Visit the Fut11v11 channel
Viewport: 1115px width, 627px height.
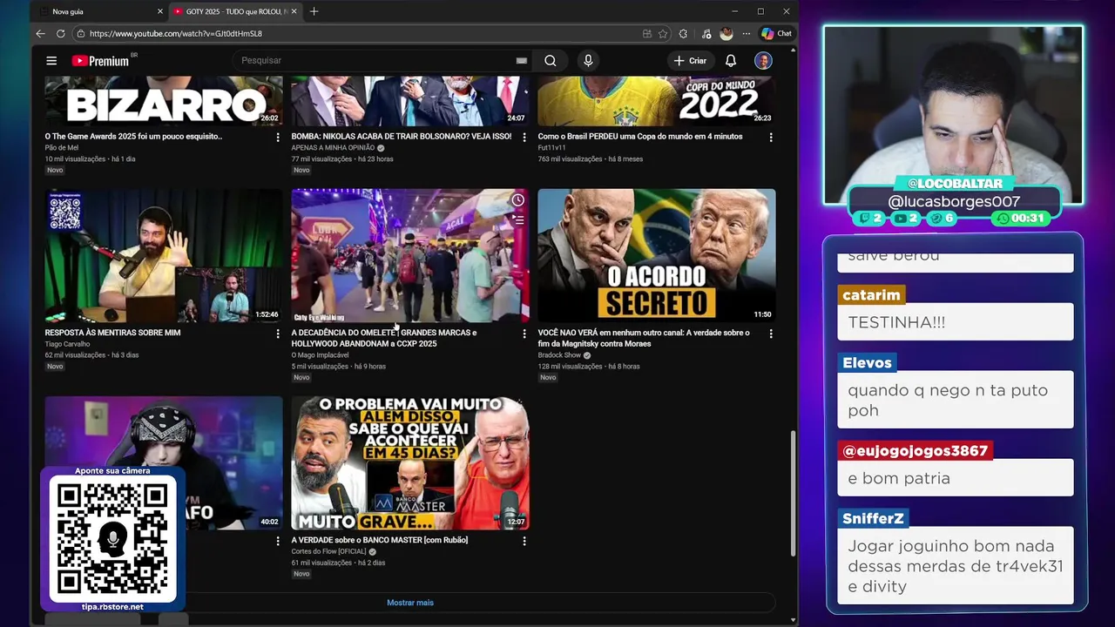pos(551,148)
